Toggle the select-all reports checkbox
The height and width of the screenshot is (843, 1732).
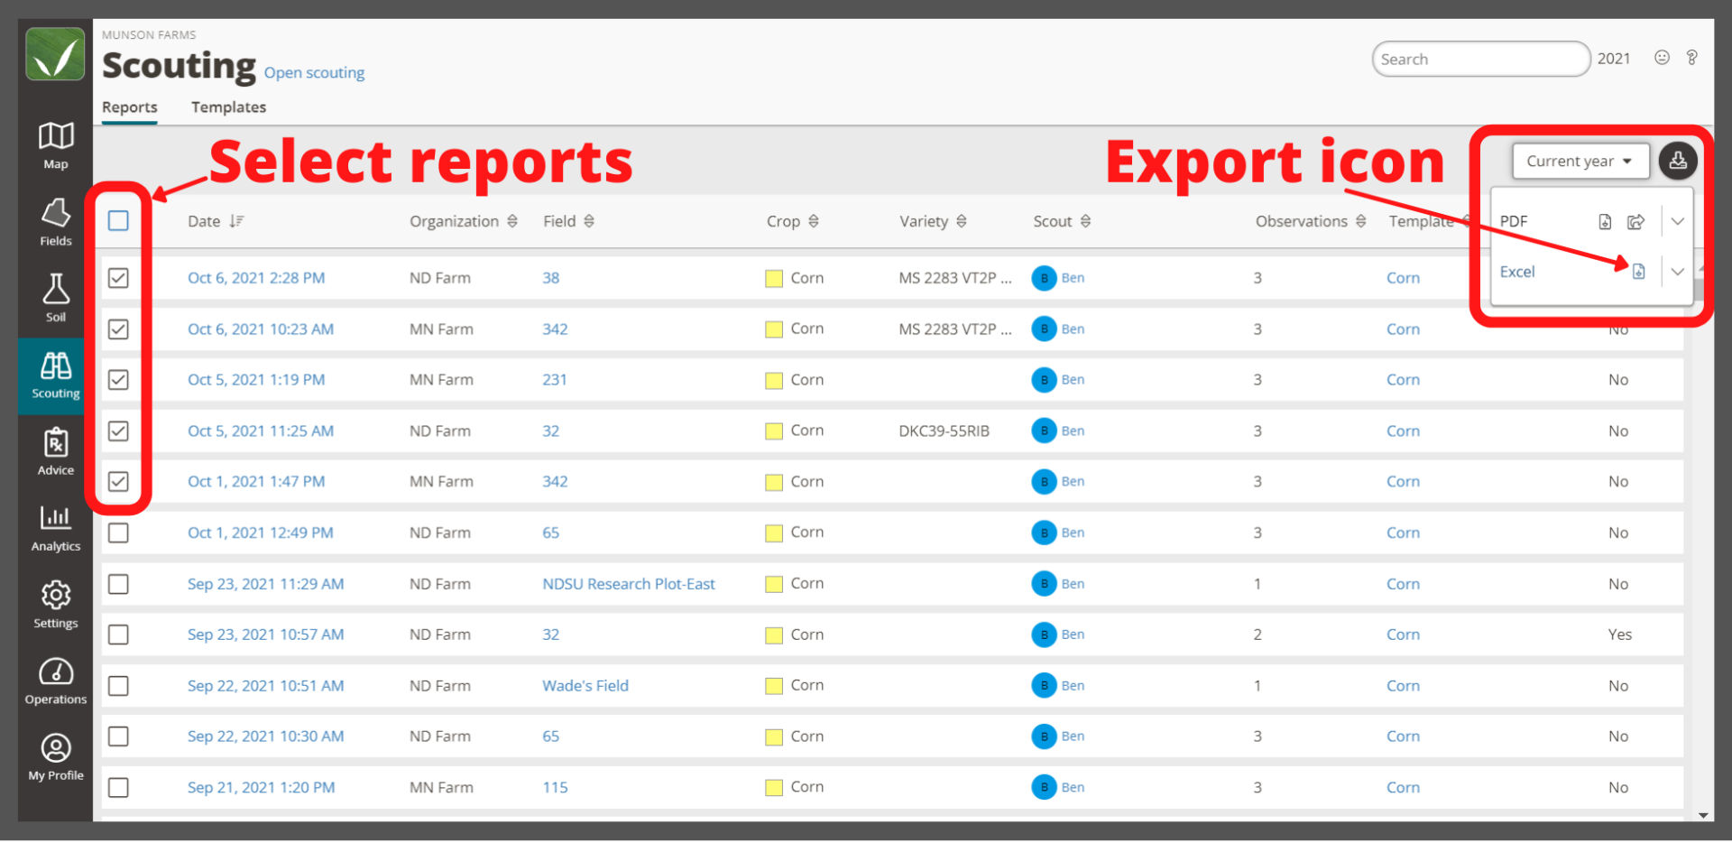coord(118,220)
